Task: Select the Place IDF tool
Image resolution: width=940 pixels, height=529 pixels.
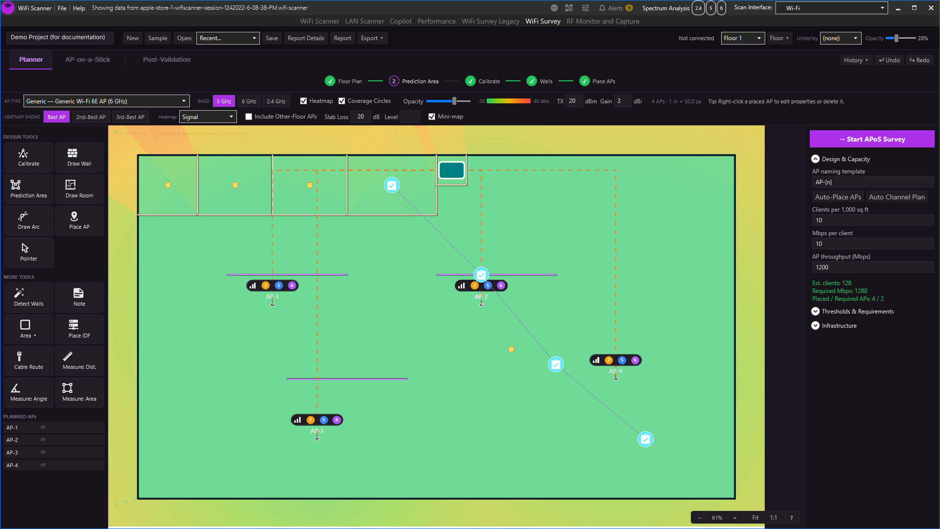Action: coord(79,329)
